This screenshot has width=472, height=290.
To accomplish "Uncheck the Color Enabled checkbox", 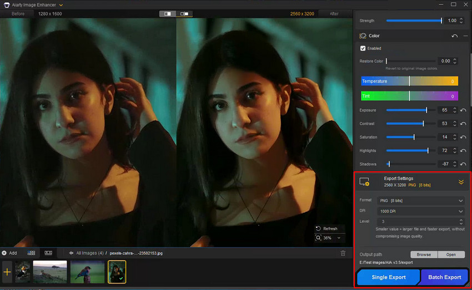I will pos(363,48).
